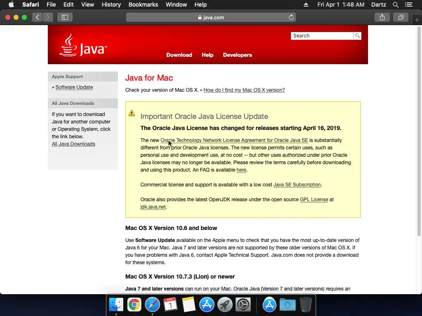
Task: Visit the jdk.java.net link
Action: click(153, 207)
